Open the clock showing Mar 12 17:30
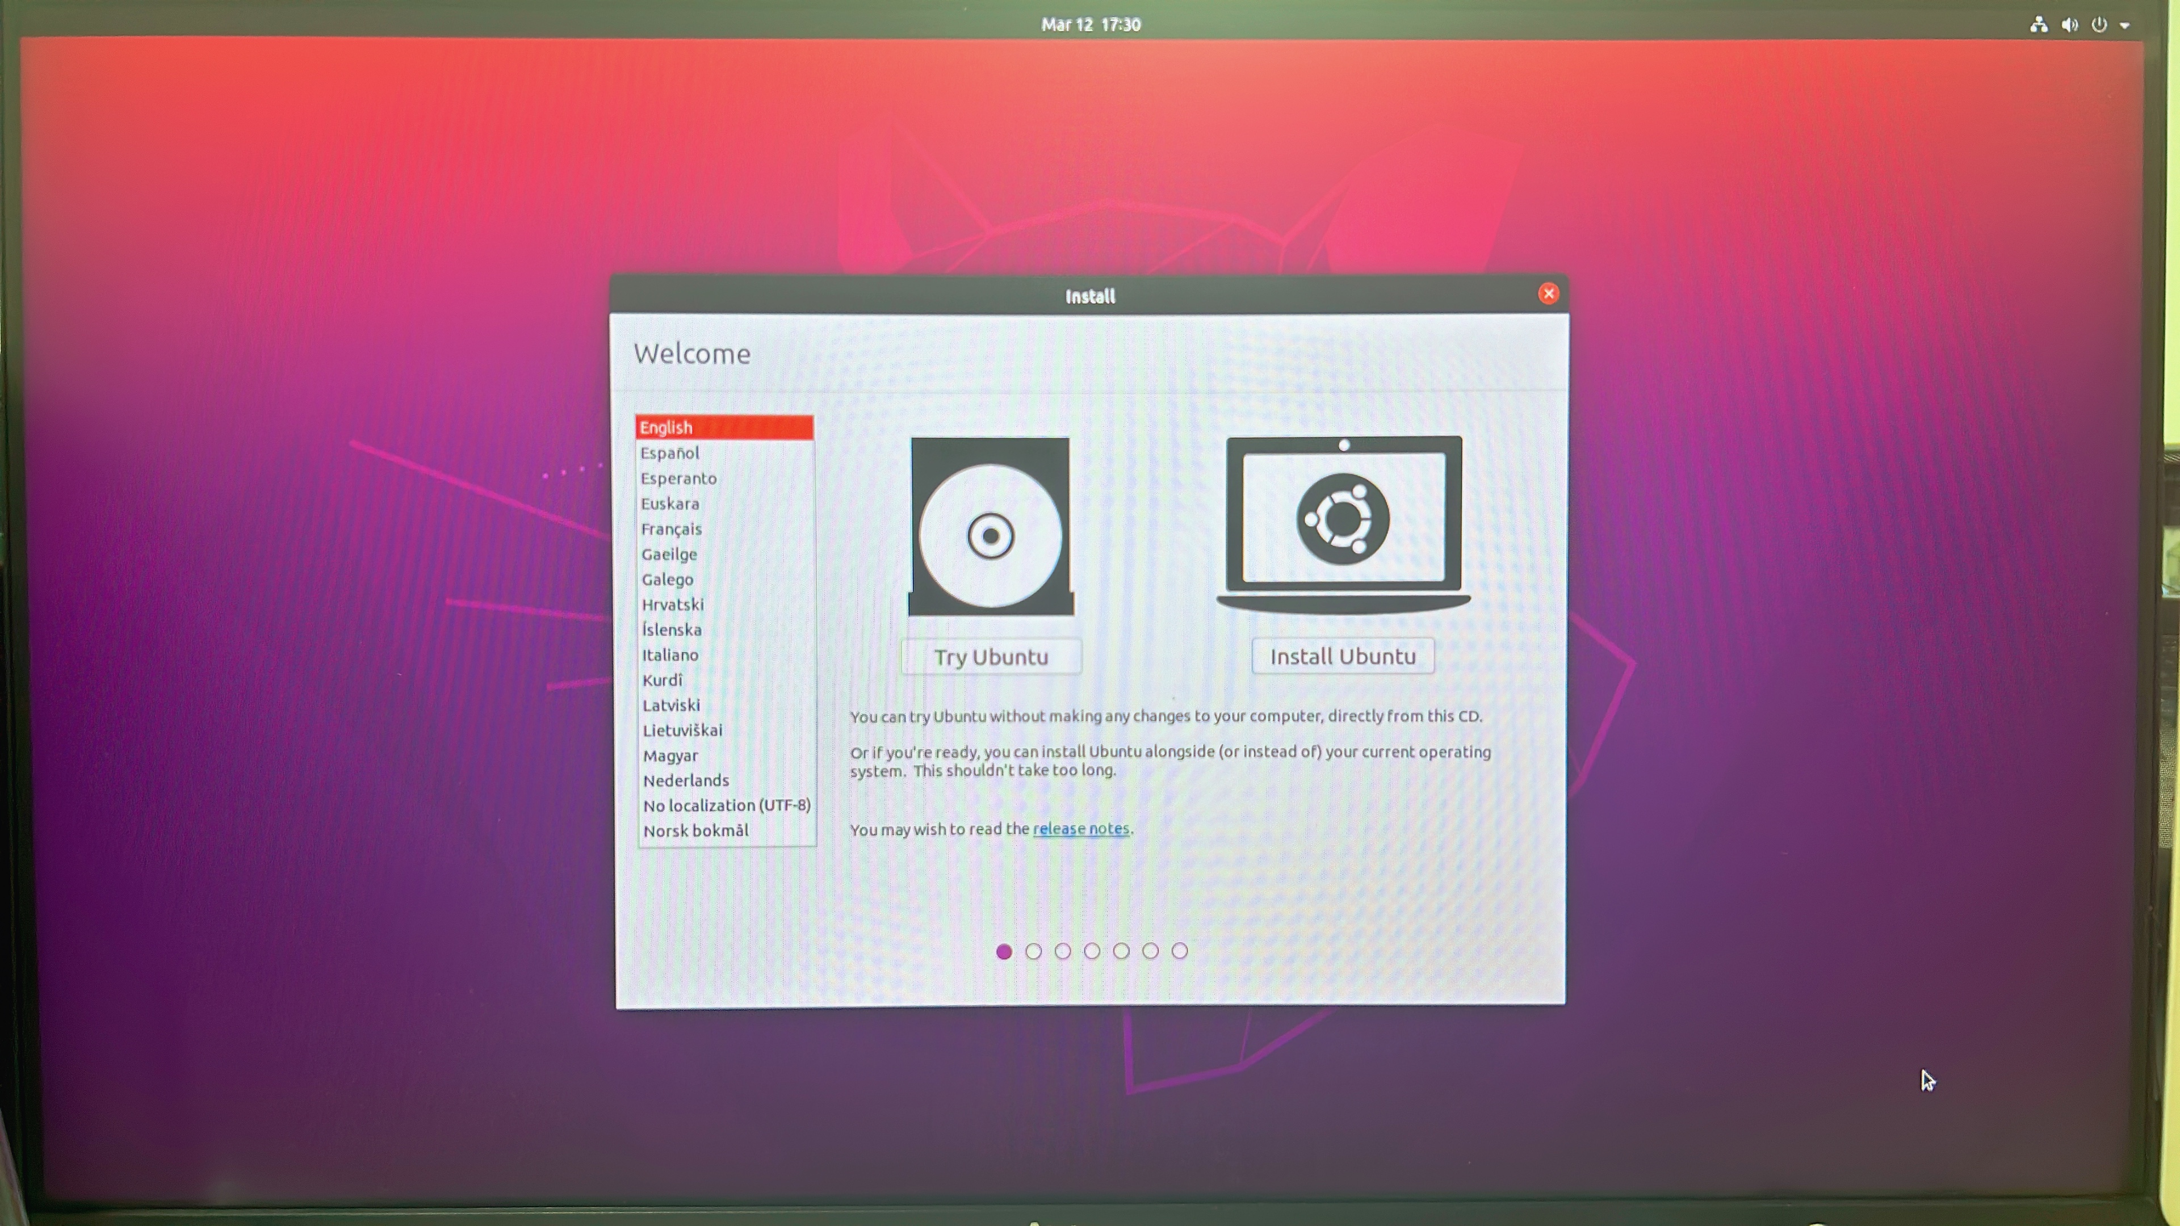2180x1226 pixels. tap(1090, 24)
